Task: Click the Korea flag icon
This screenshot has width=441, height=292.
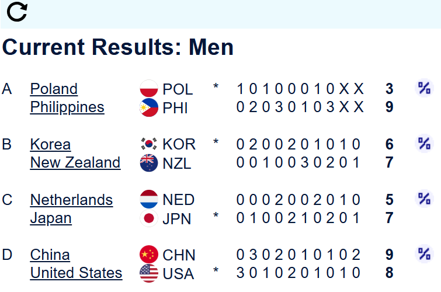Action: click(149, 144)
